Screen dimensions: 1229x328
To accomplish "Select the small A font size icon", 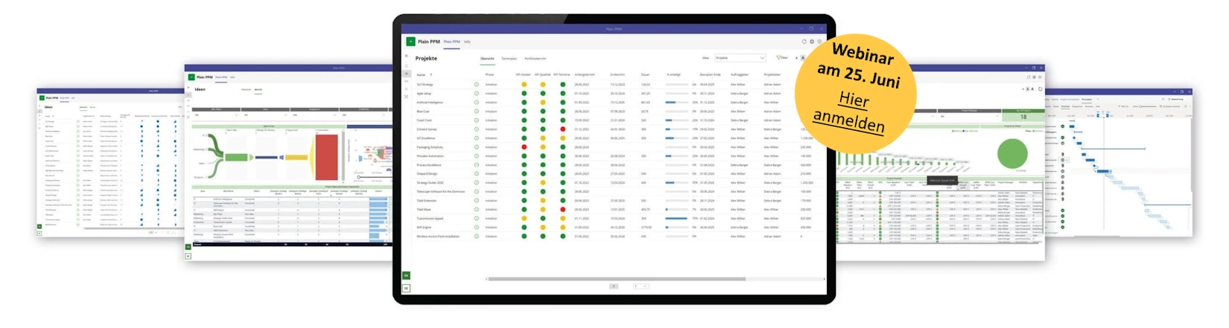I will 796,58.
